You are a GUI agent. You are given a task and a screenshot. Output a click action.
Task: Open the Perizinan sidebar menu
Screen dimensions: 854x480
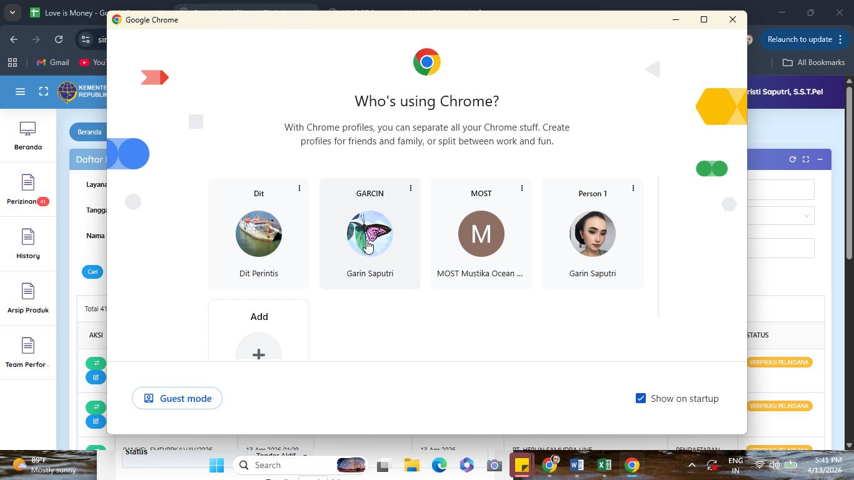click(x=28, y=190)
